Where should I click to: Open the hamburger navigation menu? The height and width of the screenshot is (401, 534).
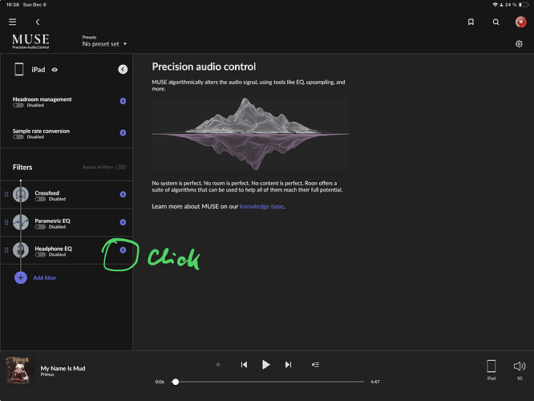[x=13, y=22]
